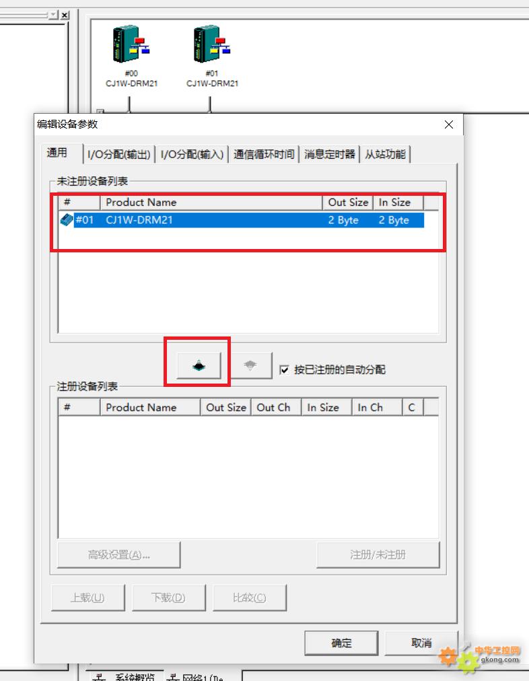Screen dimensions: 529x681
Task: Click the 下载(D) button
Action: 168,598
